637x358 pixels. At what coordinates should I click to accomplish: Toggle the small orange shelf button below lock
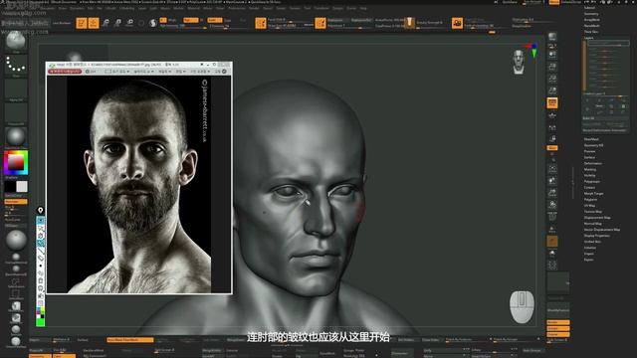point(552,148)
